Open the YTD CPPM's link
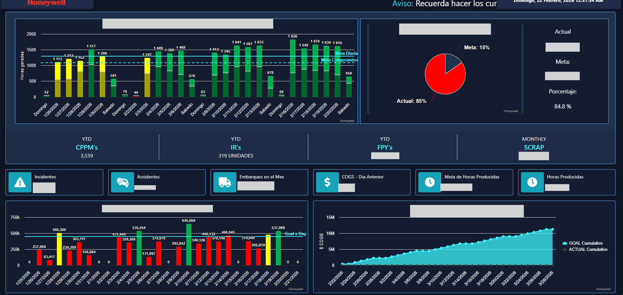 pos(87,147)
